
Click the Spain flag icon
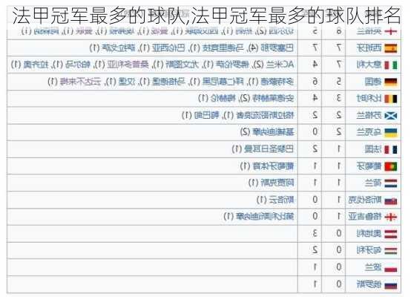tap(390, 48)
